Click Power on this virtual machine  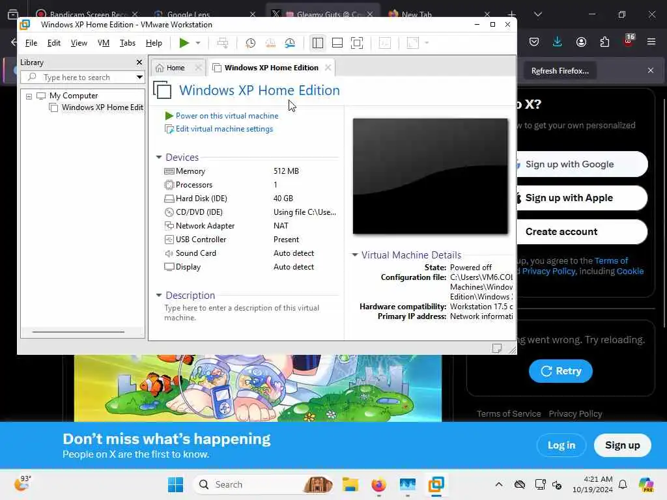227,116
